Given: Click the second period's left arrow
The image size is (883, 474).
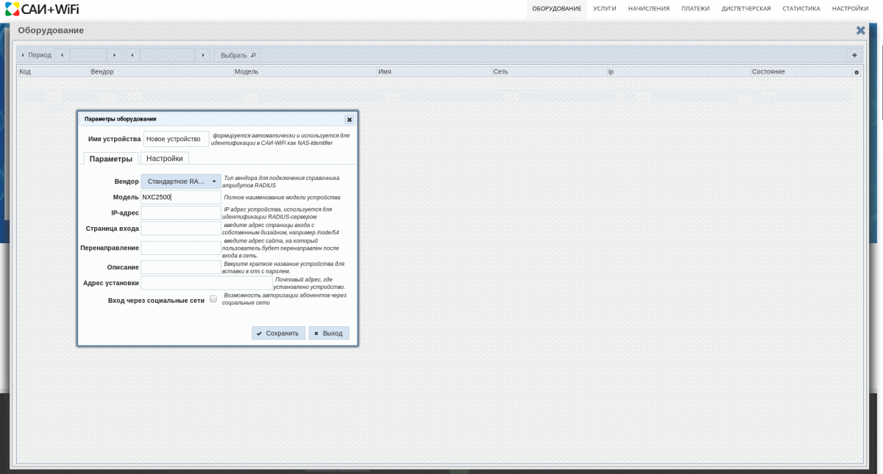Looking at the screenshot, I should (x=132, y=55).
